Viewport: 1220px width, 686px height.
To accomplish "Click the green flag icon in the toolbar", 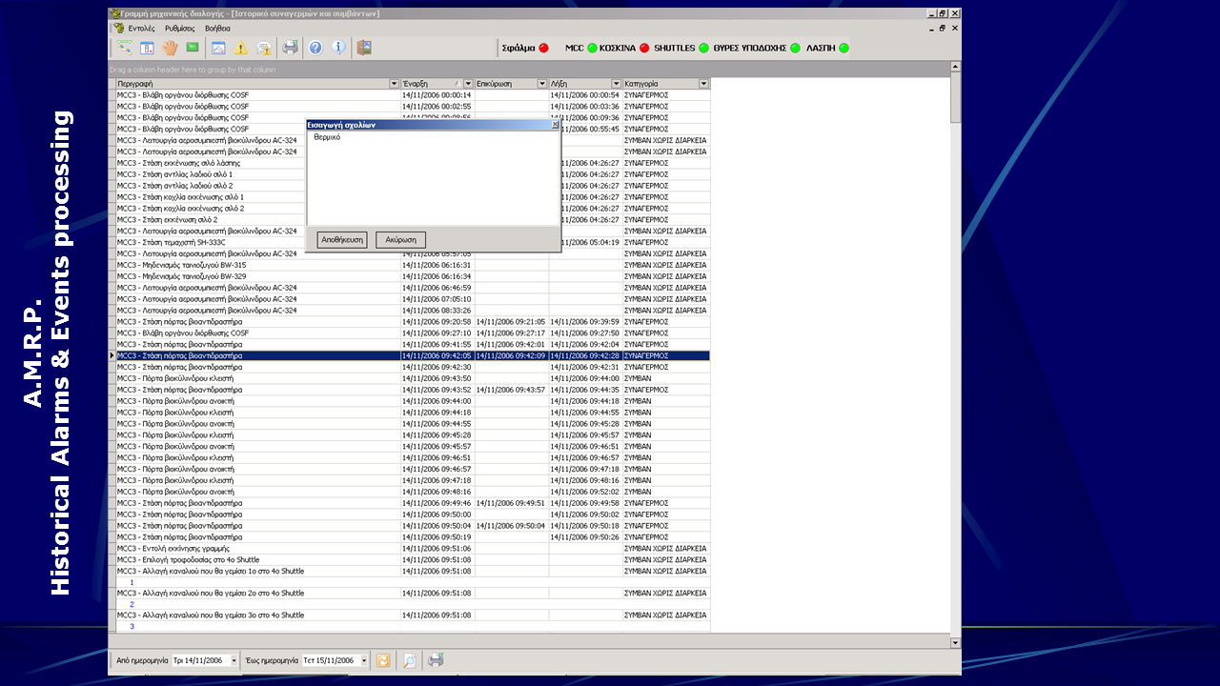I will (x=193, y=48).
